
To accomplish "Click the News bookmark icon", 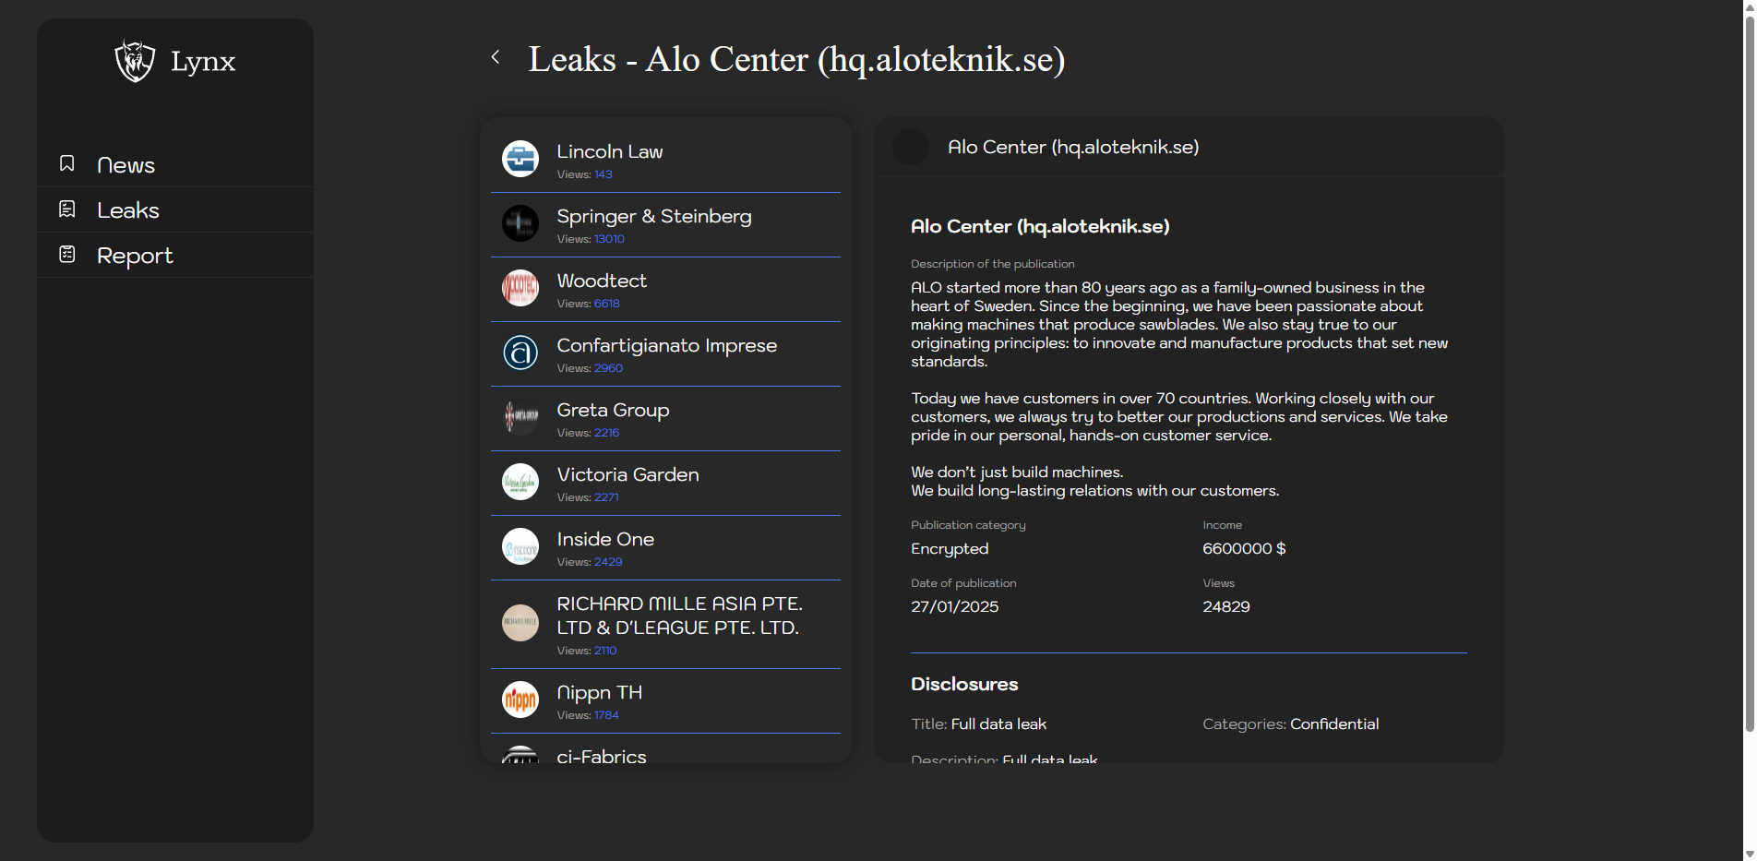I will (67, 163).
